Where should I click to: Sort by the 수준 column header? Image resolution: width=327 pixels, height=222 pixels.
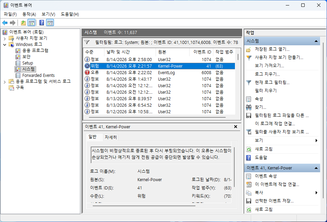coord(94,52)
